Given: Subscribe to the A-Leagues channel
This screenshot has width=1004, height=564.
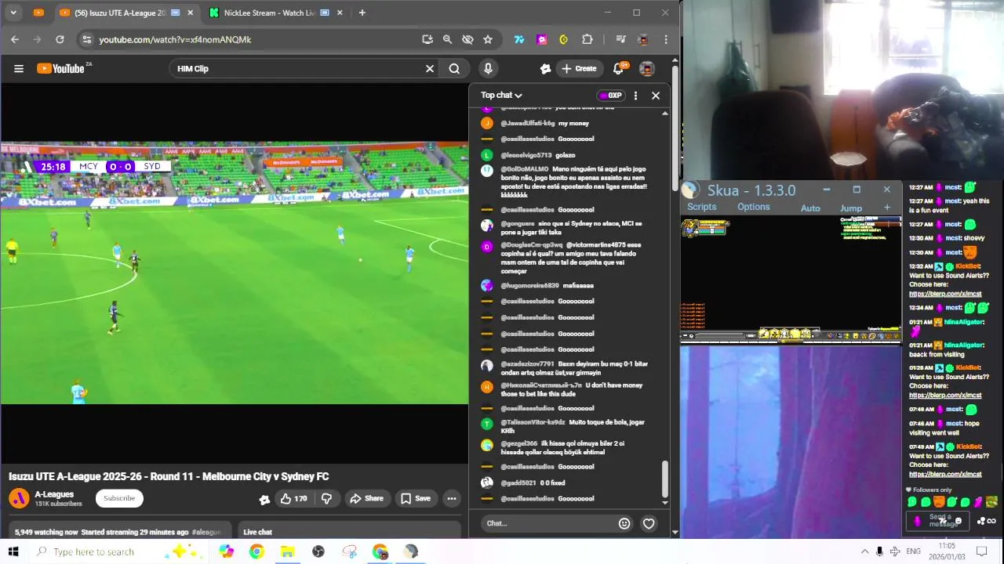Looking at the screenshot, I should [x=119, y=498].
